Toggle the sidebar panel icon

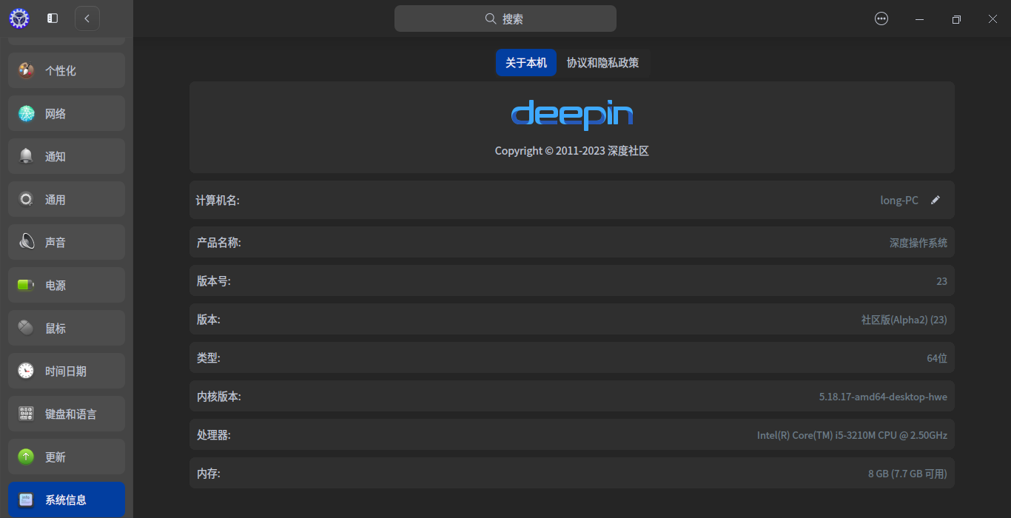point(53,18)
